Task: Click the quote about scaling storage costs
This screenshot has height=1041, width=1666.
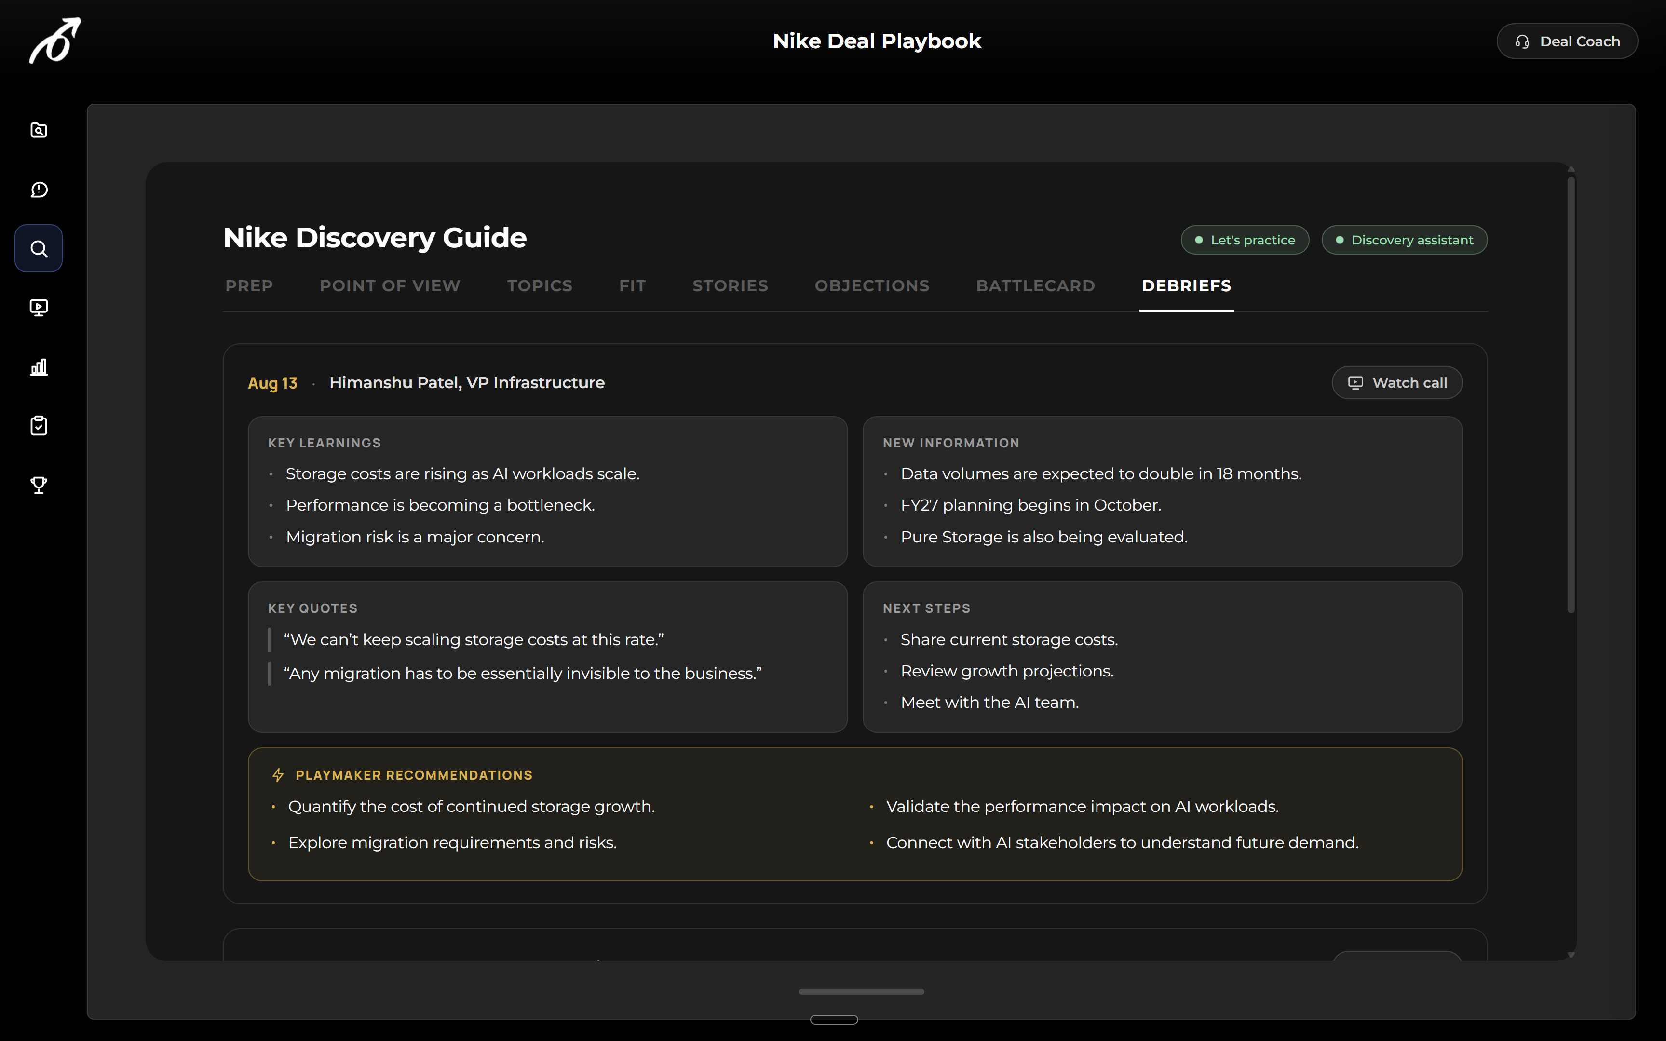Action: [474, 640]
